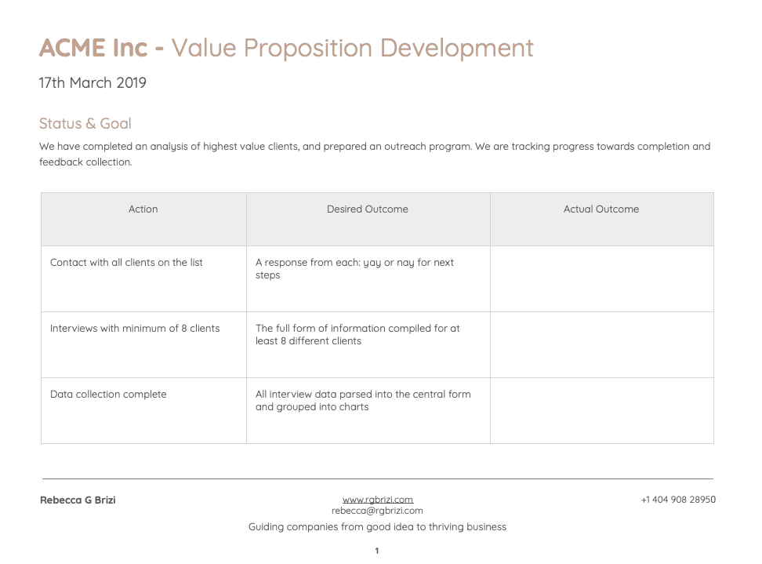Image resolution: width=762 pixels, height=564 pixels.
Task: Select the 'Contact with all clients' cell
Action: 143,278
